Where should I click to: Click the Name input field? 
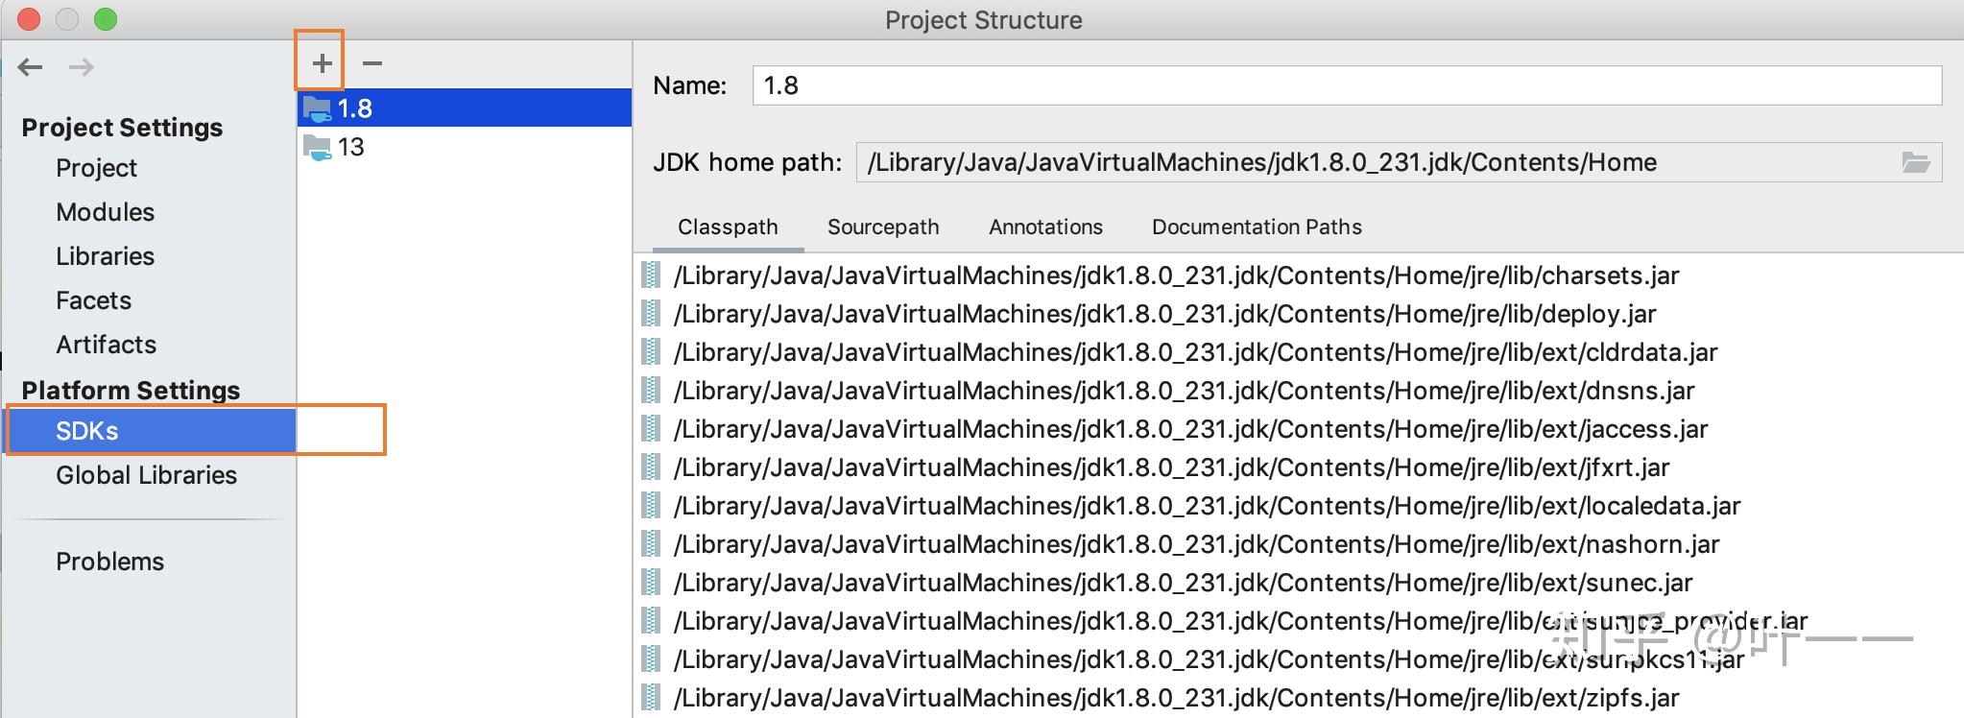pos(1347,85)
